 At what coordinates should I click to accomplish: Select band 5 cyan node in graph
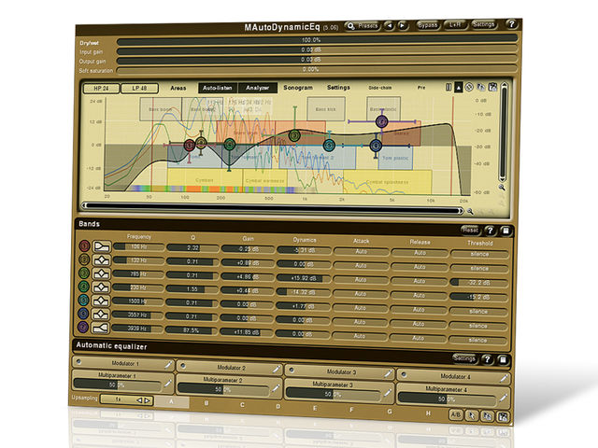[x=329, y=146]
